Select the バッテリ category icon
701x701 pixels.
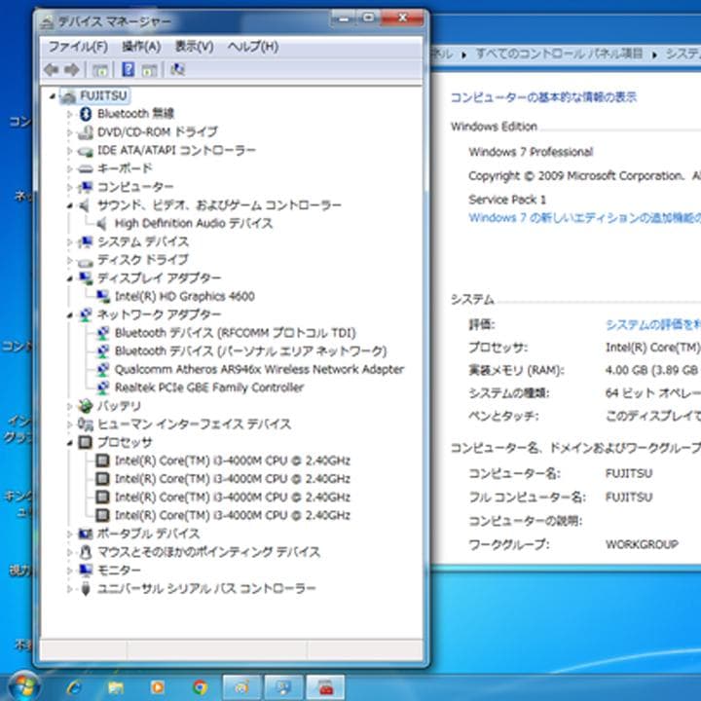[x=85, y=406]
